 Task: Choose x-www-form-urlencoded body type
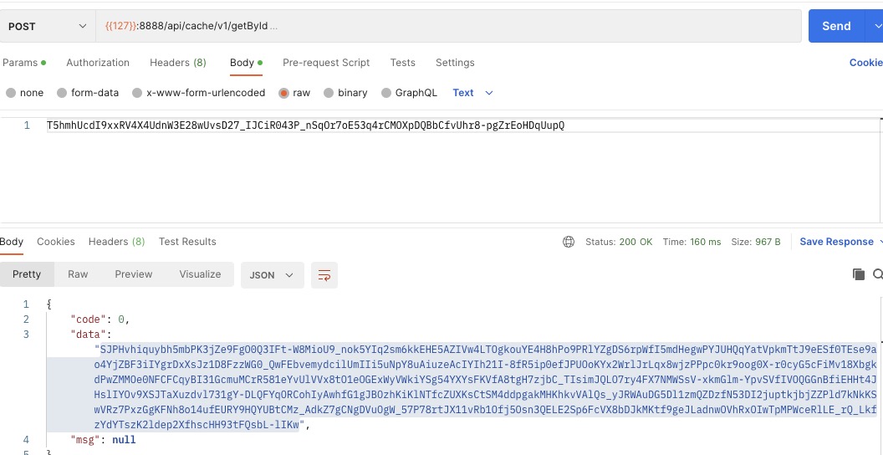[x=137, y=93]
